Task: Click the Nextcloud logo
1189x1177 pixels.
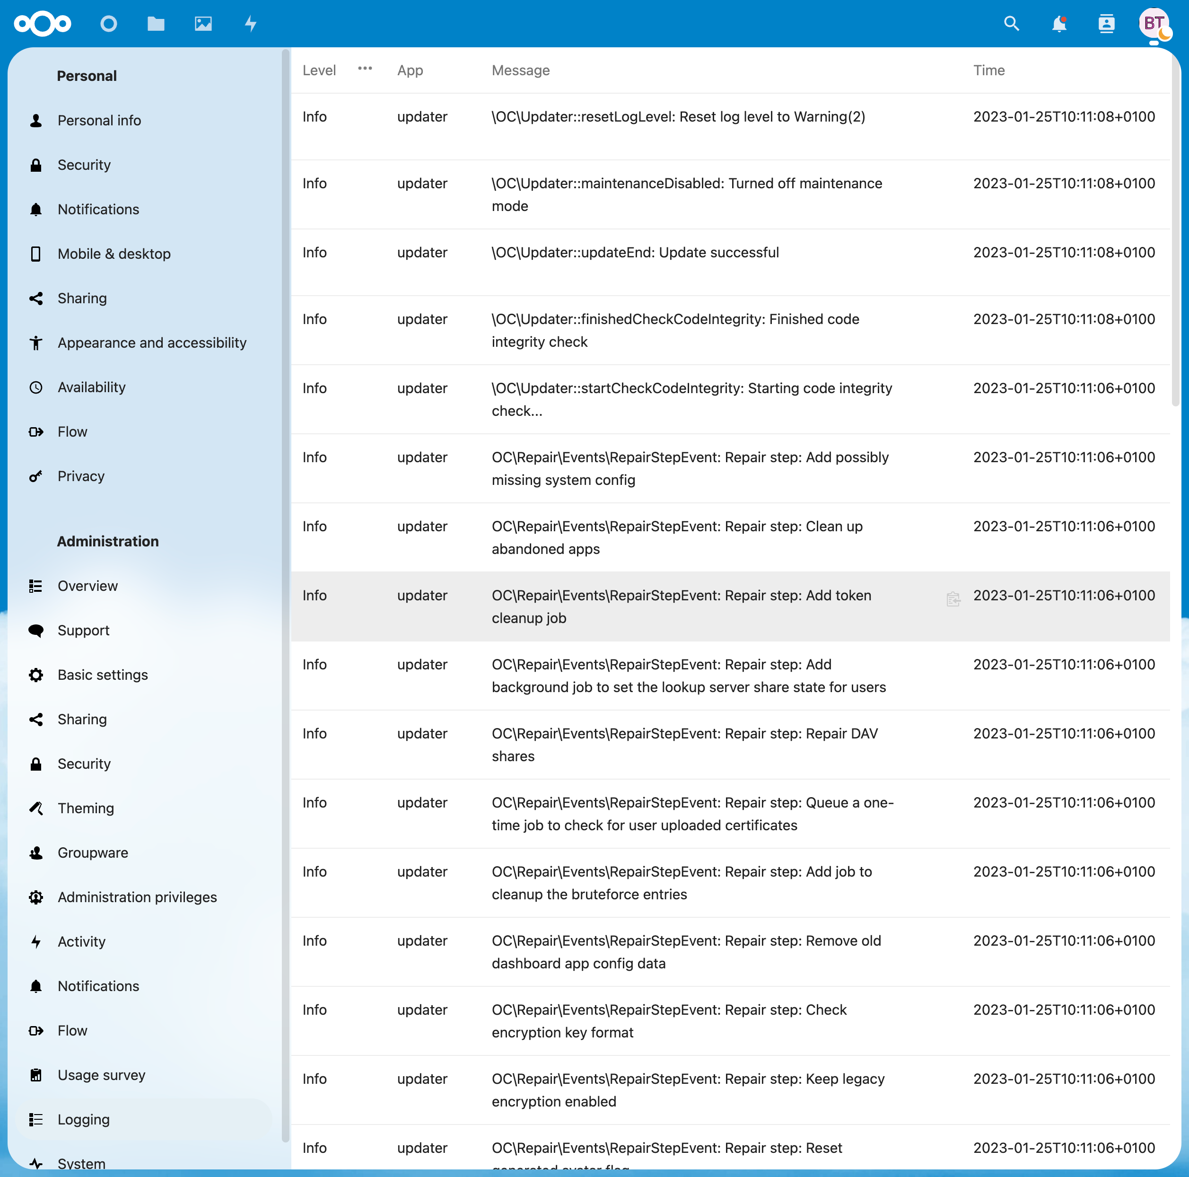Action: point(43,24)
